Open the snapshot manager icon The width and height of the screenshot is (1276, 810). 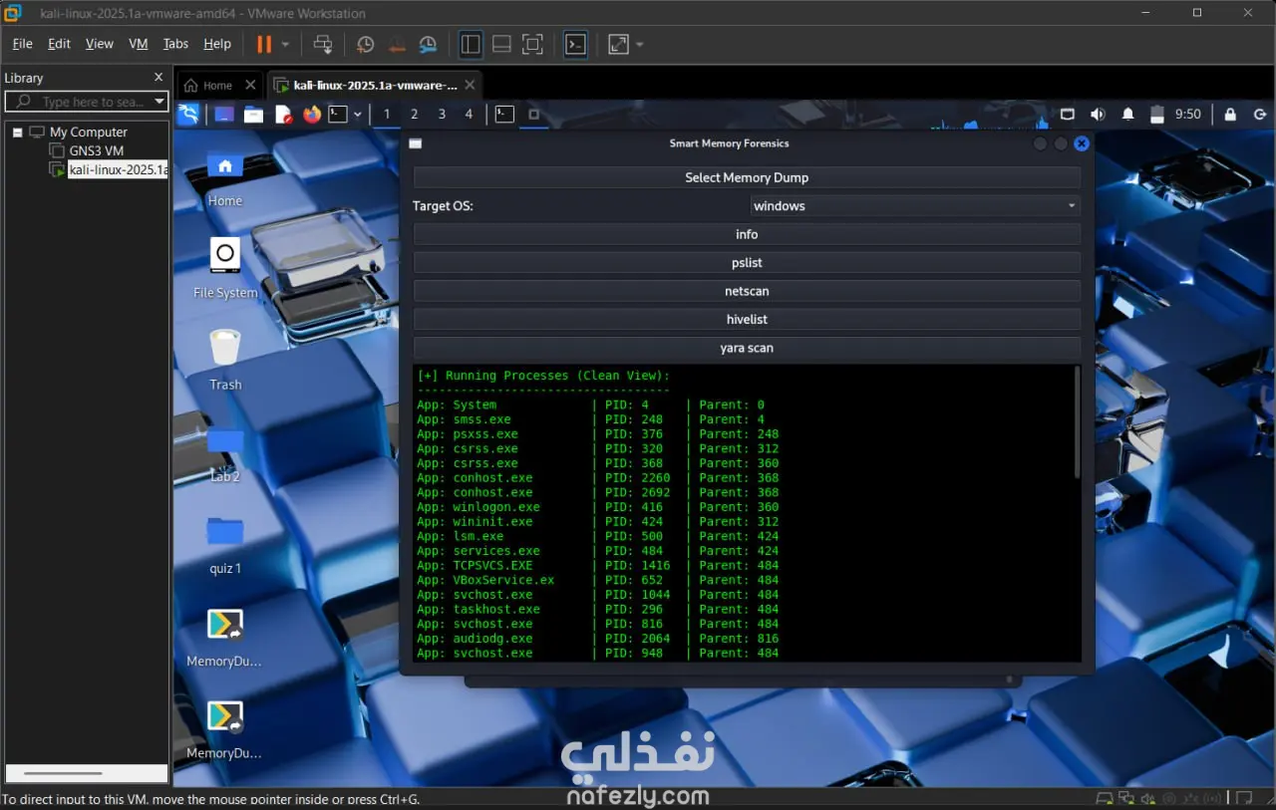(428, 44)
